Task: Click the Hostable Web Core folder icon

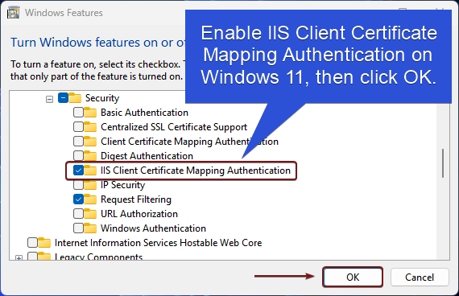Action: coord(44,243)
